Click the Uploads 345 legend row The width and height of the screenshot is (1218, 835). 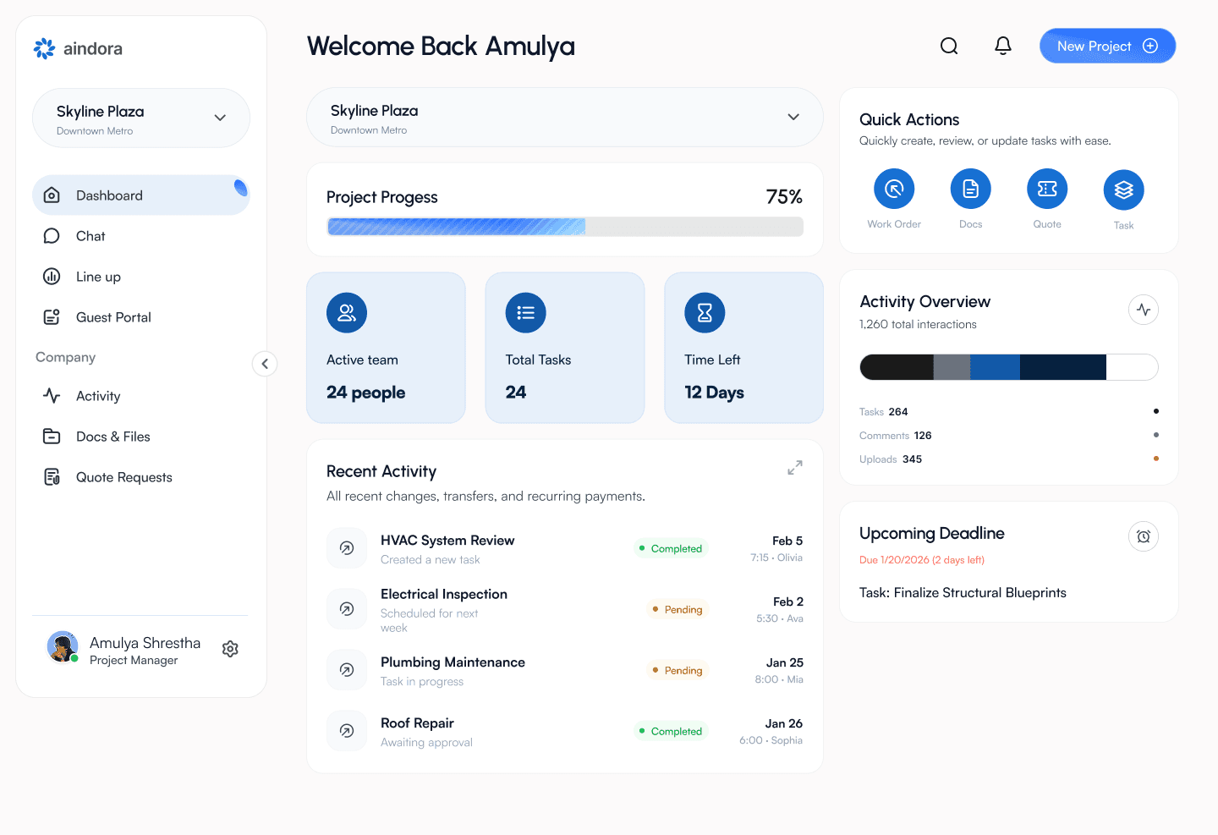(1009, 459)
